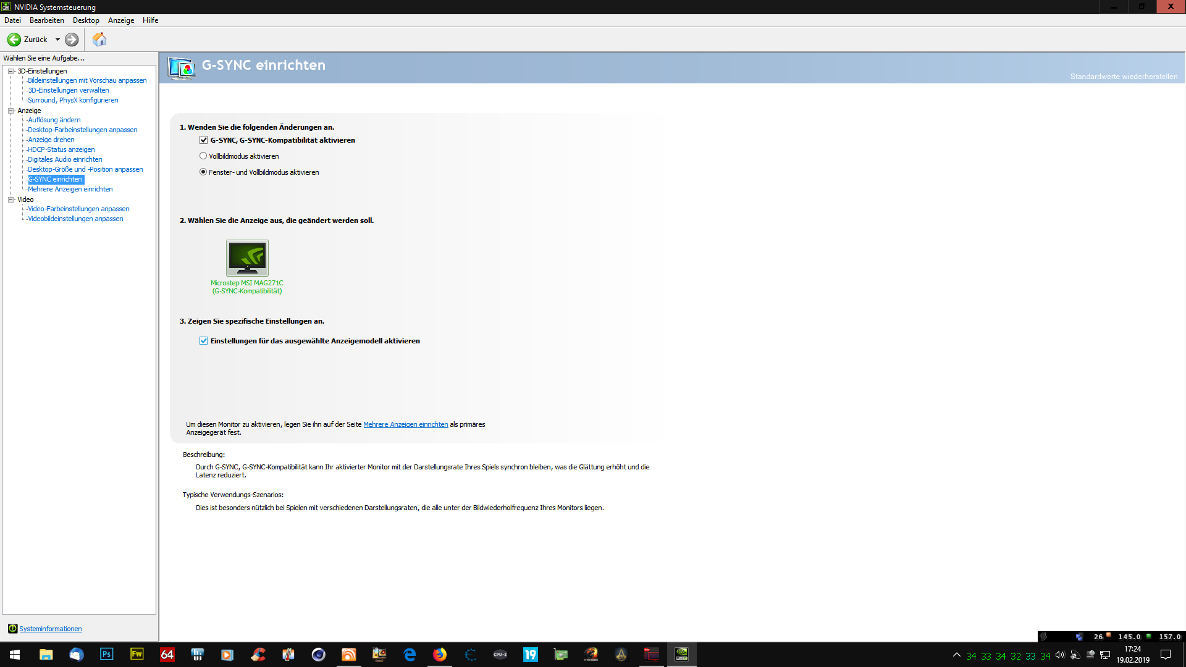Collapse the Anzeige tree node
The height and width of the screenshot is (667, 1186).
(x=11, y=111)
